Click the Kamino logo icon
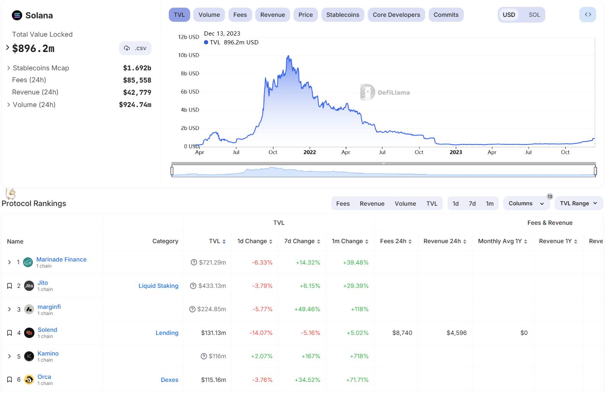 pyautogui.click(x=29, y=356)
